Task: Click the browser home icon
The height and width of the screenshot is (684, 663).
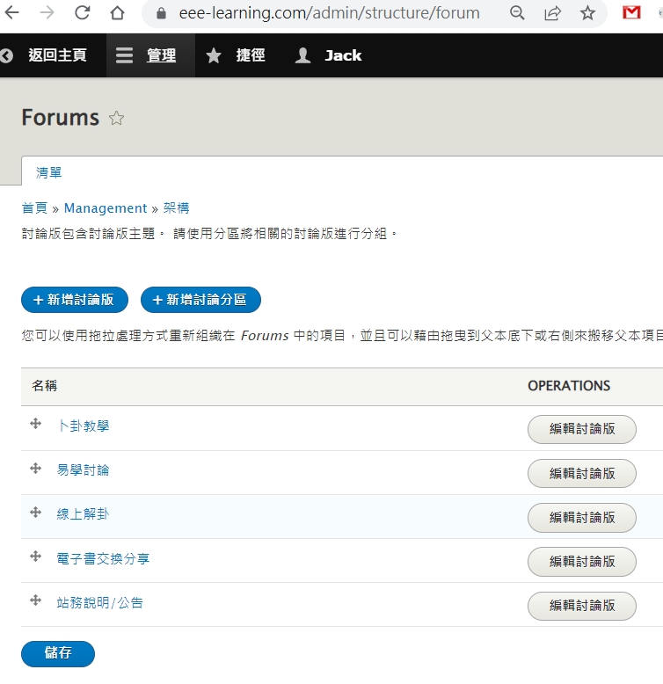Action: click(117, 13)
